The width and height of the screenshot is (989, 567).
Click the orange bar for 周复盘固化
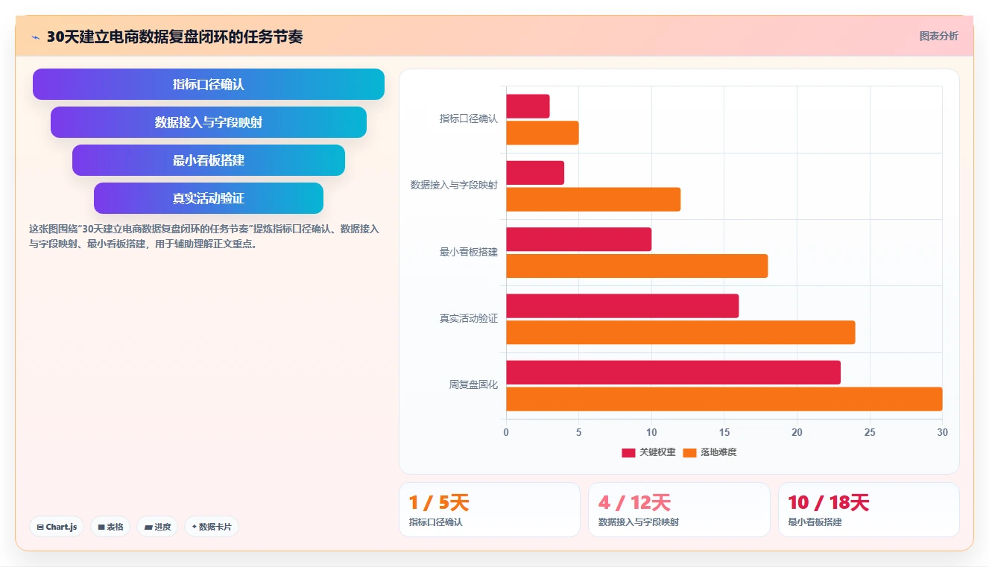(724, 399)
